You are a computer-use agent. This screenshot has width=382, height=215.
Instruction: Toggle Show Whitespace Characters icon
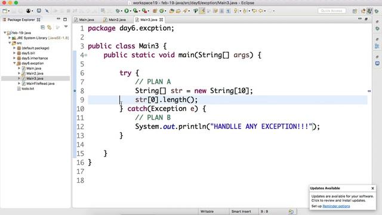pos(228,11)
